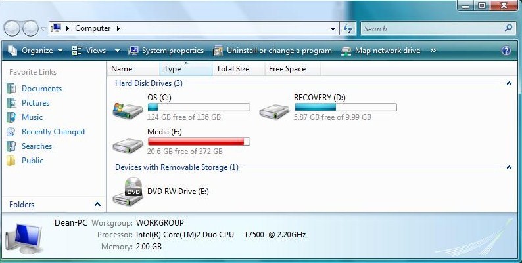This screenshot has height=263, width=522.
Task: Click Uninstall or change a program
Action: (273, 51)
